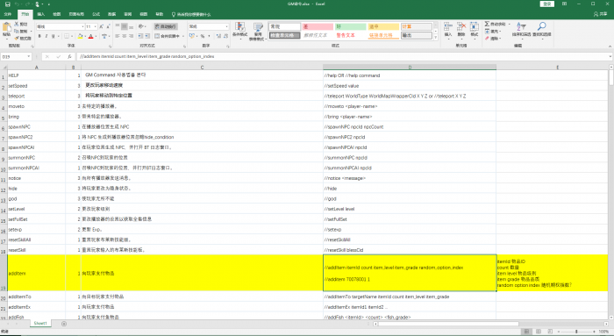Click the Insert cells icon
This screenshot has height=336, width=614.
(x=447, y=27)
